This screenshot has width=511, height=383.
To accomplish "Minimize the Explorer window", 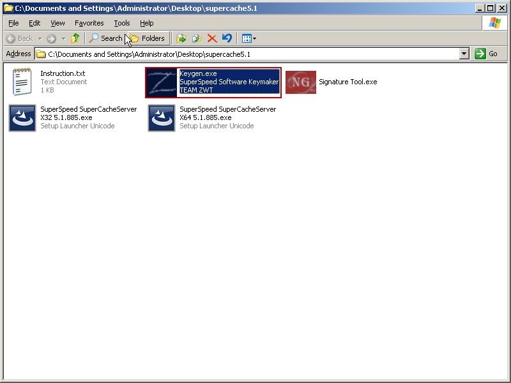I will (x=480, y=8).
